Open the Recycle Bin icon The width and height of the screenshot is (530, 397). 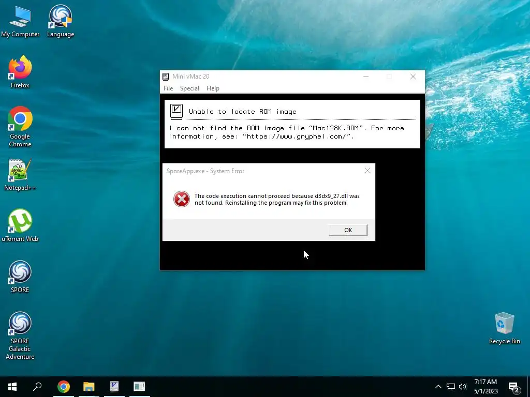click(x=504, y=328)
